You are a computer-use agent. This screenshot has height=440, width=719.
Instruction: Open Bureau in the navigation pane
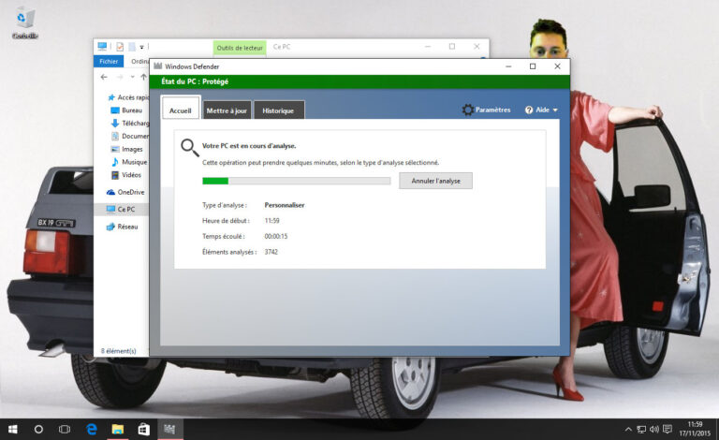(131, 110)
